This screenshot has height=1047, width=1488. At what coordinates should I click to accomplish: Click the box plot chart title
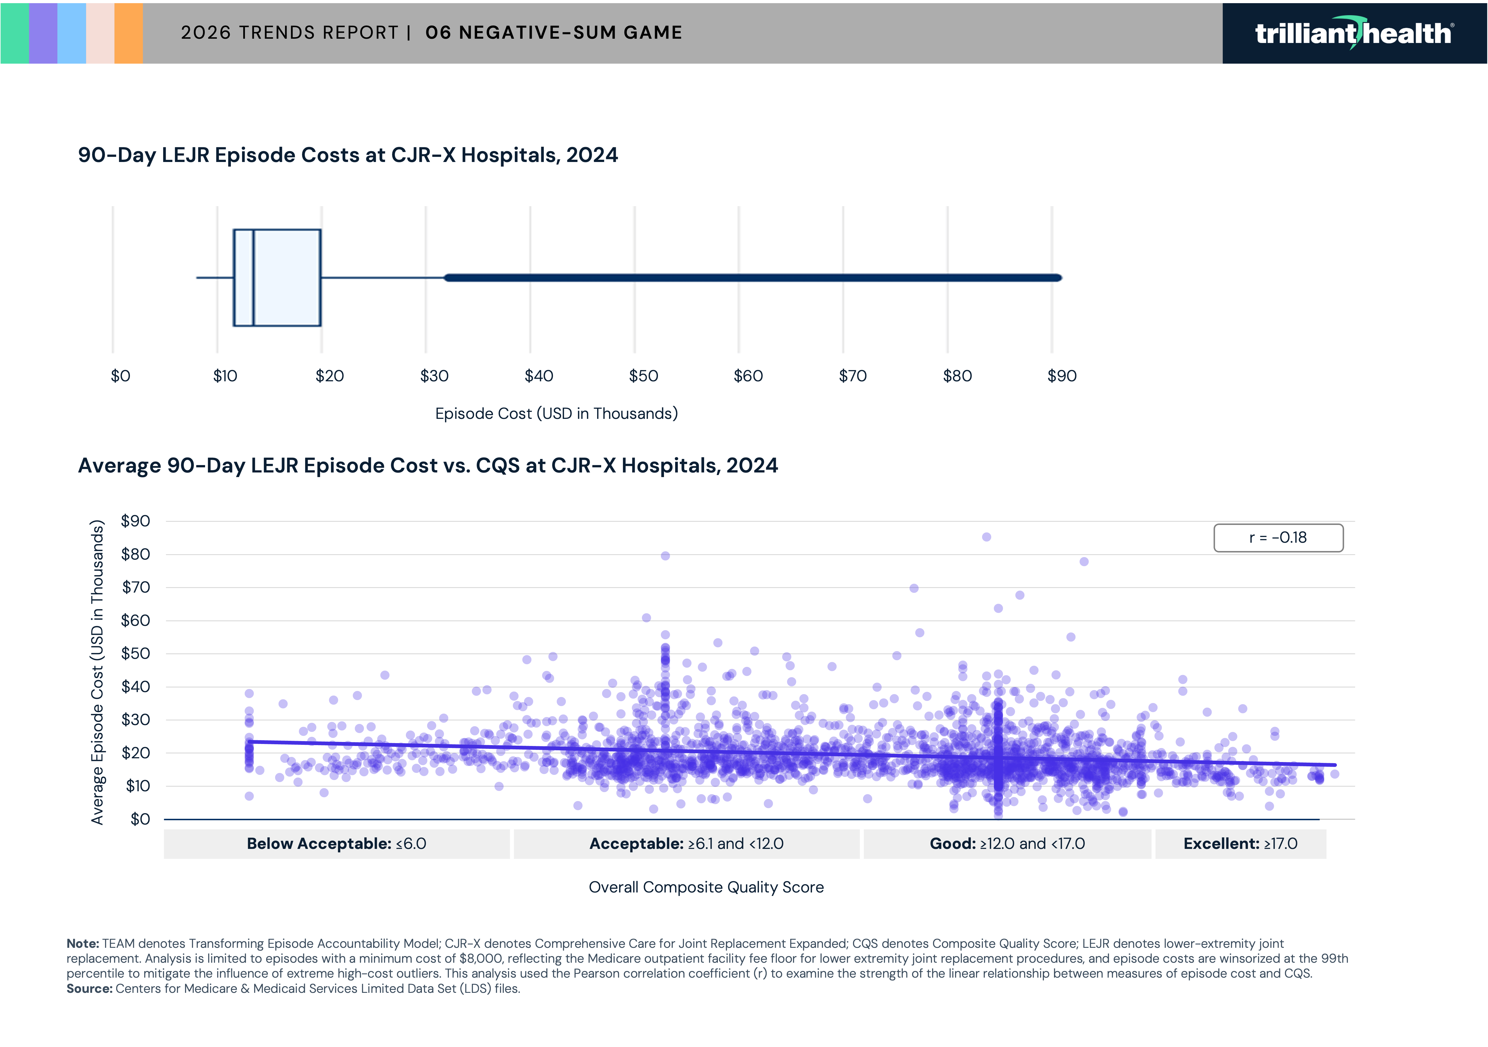[348, 155]
